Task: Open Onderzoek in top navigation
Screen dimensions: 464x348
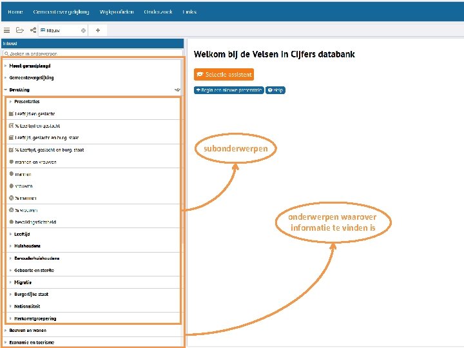Action: coord(158,12)
